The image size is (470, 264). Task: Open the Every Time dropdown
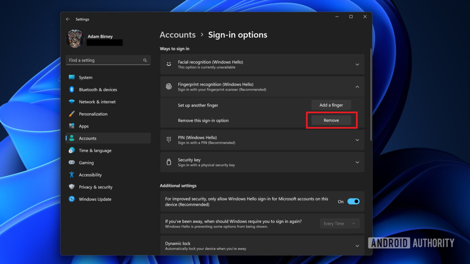click(340, 223)
